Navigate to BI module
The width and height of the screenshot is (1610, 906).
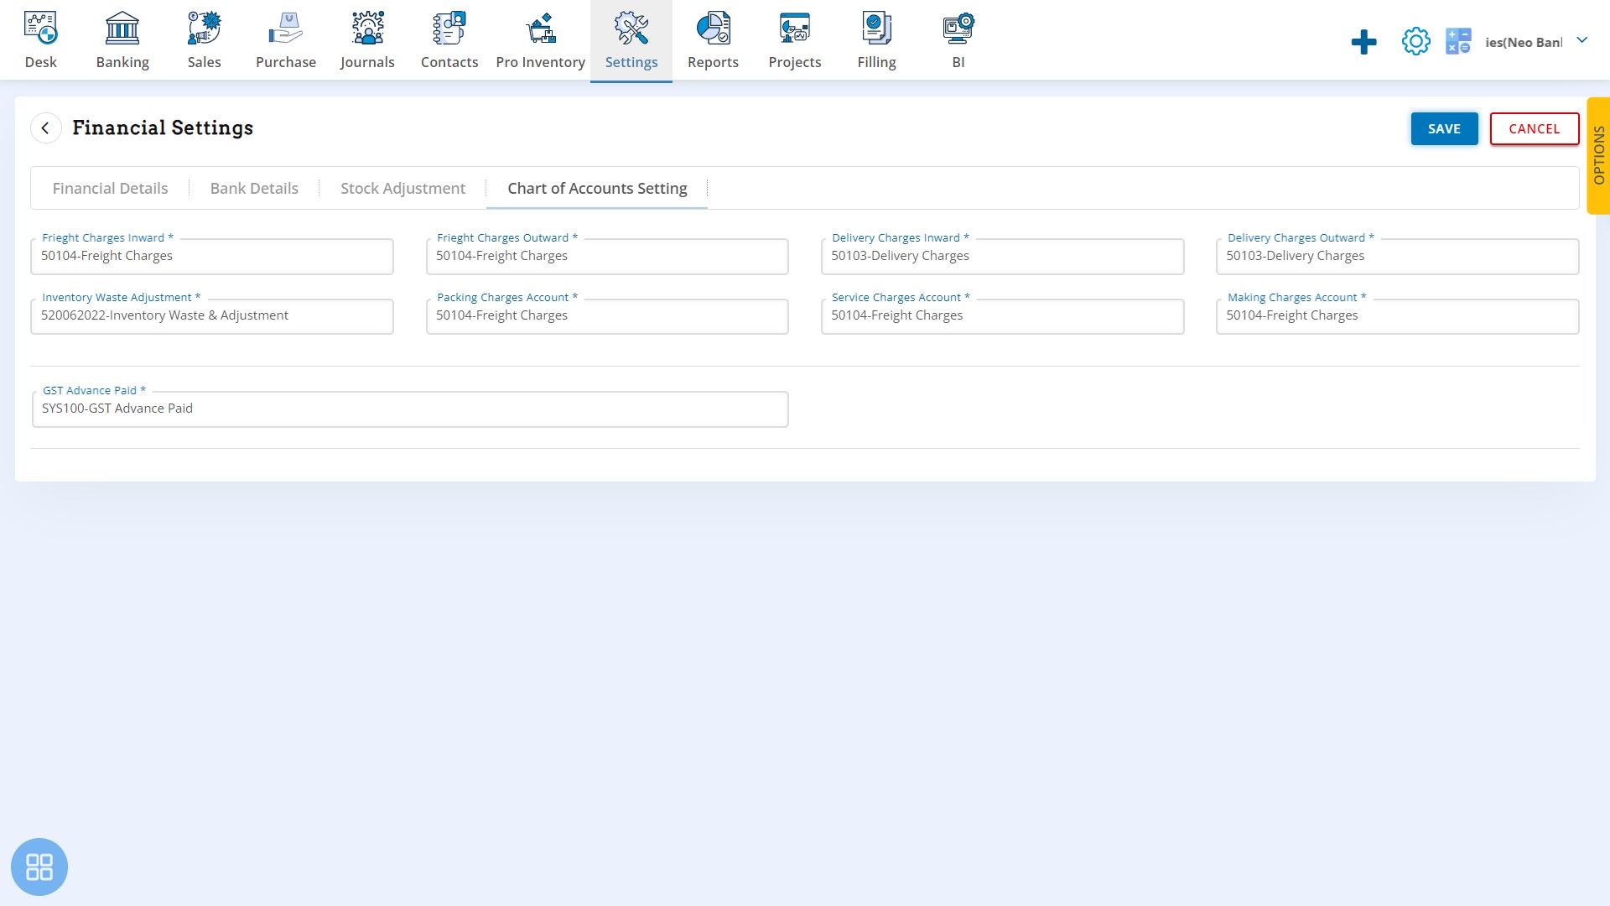(958, 39)
